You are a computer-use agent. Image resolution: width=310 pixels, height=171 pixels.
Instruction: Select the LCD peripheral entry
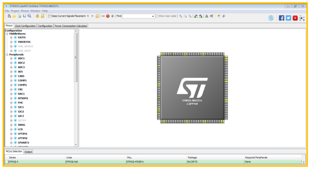coord(20,129)
